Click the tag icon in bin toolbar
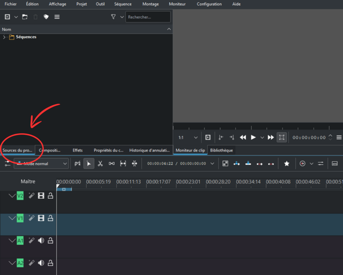343x275 pixels. pyautogui.click(x=46, y=17)
